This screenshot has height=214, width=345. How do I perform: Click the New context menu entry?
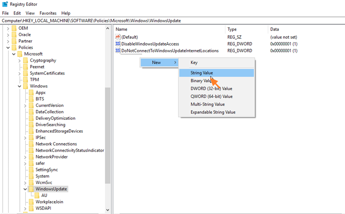click(159, 62)
